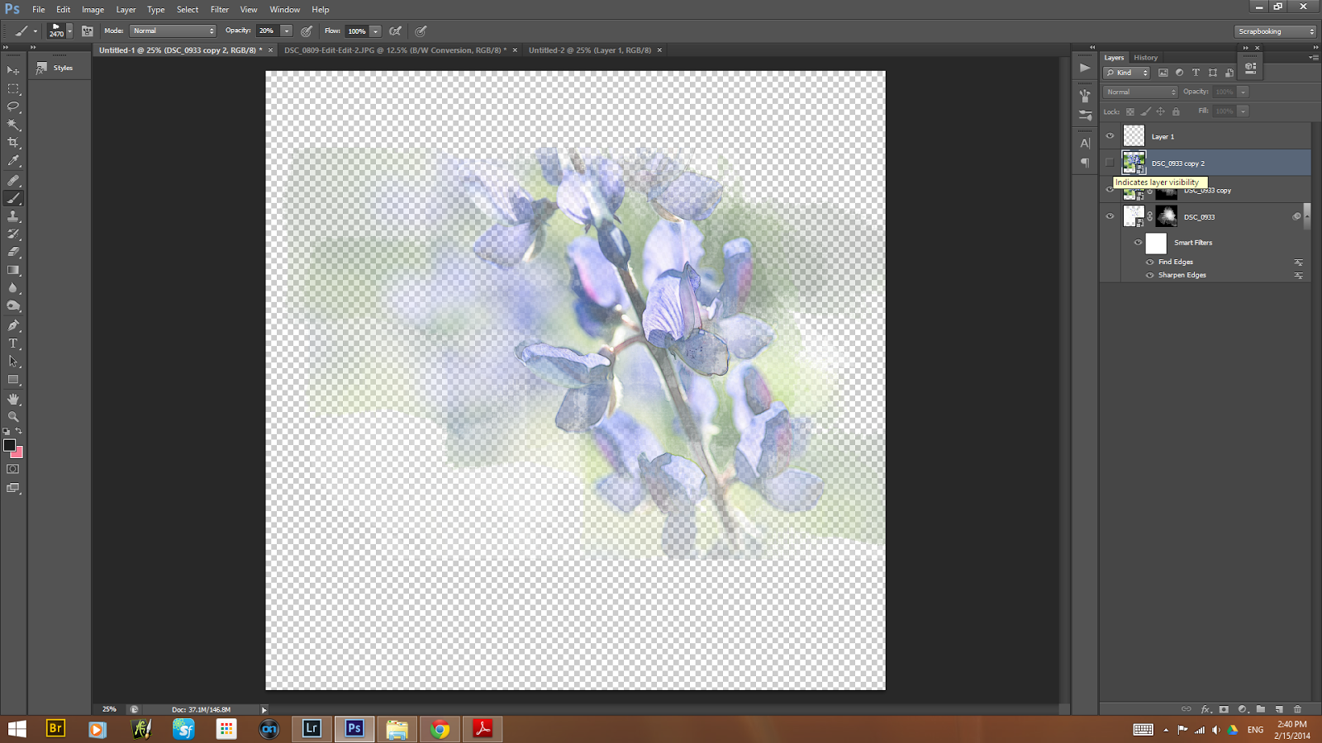Open the Styles panel icon
The height and width of the screenshot is (743, 1322).
tap(41, 68)
